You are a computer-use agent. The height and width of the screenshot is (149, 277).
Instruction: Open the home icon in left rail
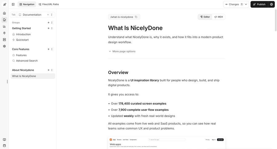pyautogui.click(x=4, y=13)
